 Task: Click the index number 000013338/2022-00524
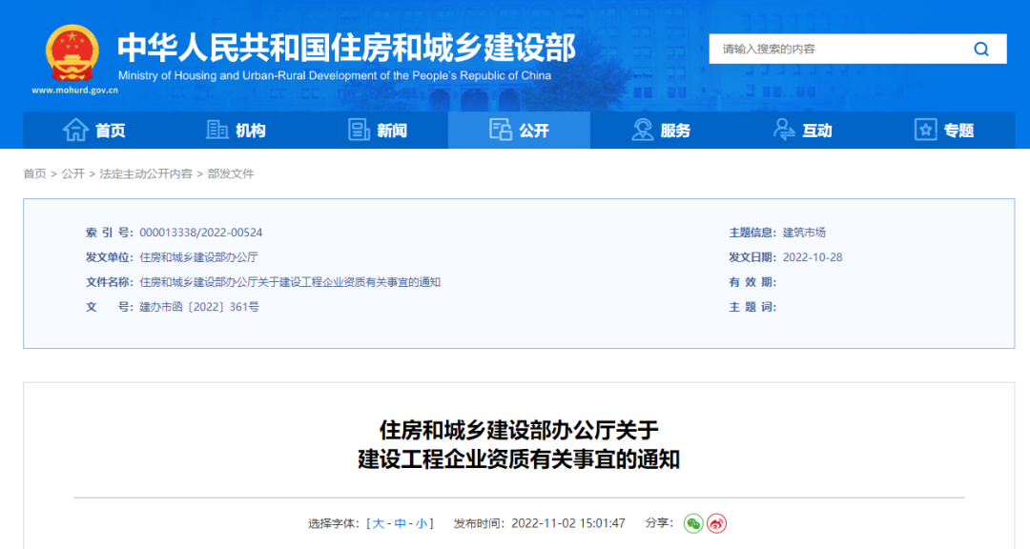point(201,233)
